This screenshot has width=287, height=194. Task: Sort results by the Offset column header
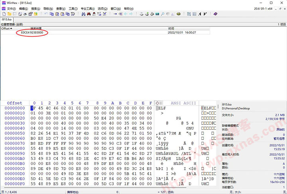pos(6,29)
